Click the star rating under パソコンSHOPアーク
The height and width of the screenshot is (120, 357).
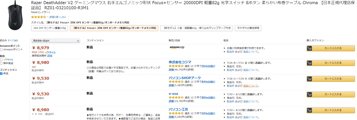click(x=176, y=82)
